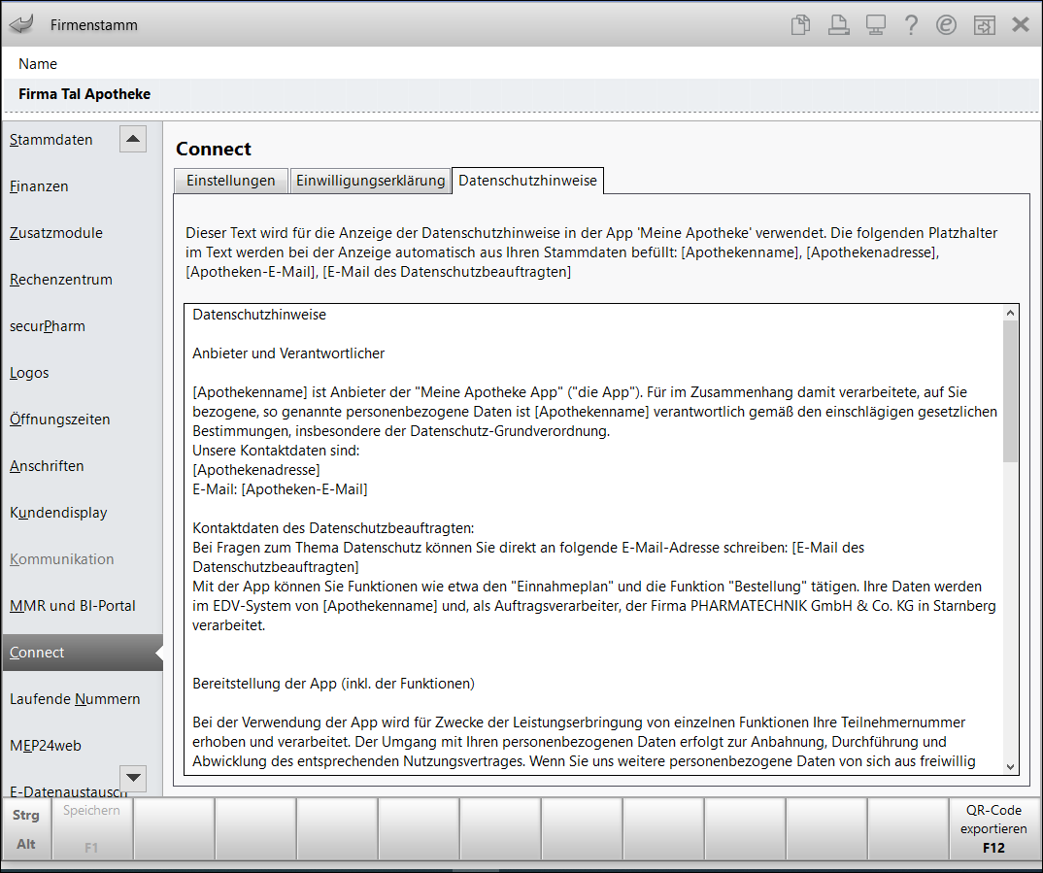
Task: Open the Einwilligungserklärung tab
Action: tap(371, 181)
